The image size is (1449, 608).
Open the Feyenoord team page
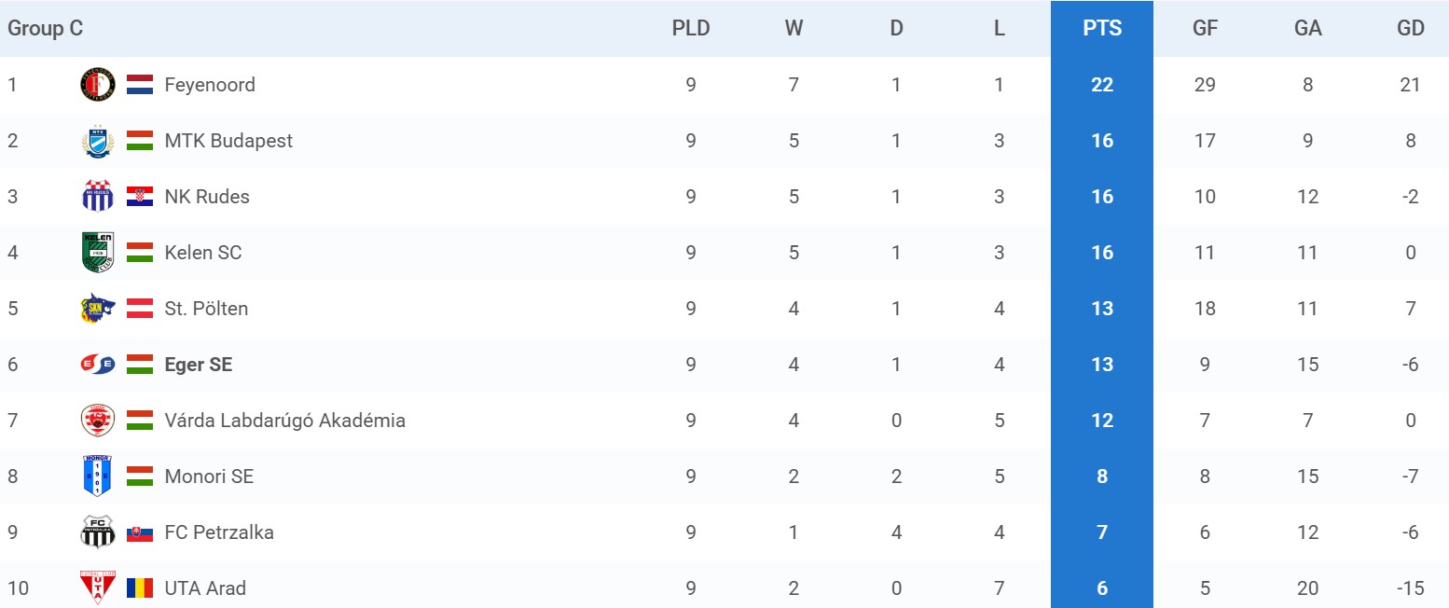[x=210, y=85]
